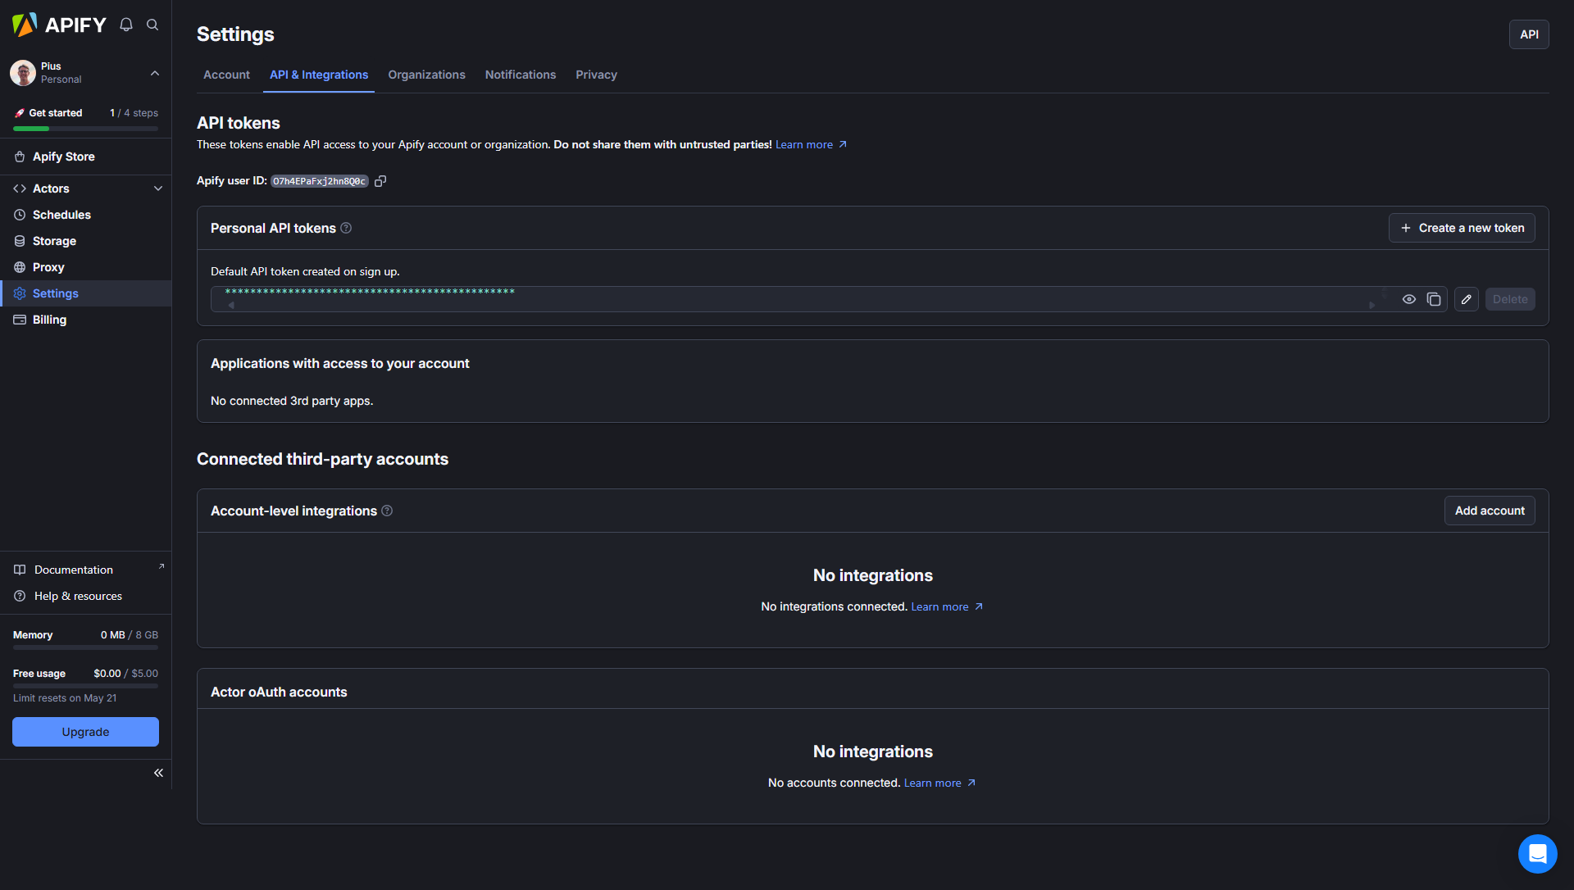Collapse the sidebar with double chevron
This screenshot has width=1574, height=890.
click(158, 773)
